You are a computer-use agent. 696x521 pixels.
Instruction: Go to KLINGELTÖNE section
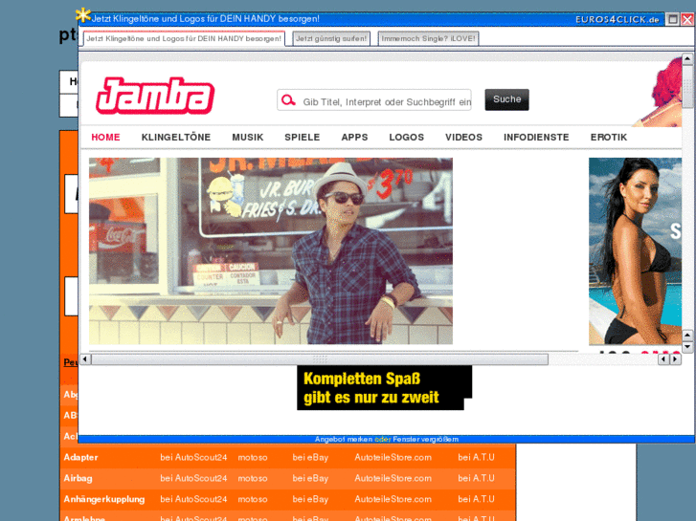tap(176, 138)
